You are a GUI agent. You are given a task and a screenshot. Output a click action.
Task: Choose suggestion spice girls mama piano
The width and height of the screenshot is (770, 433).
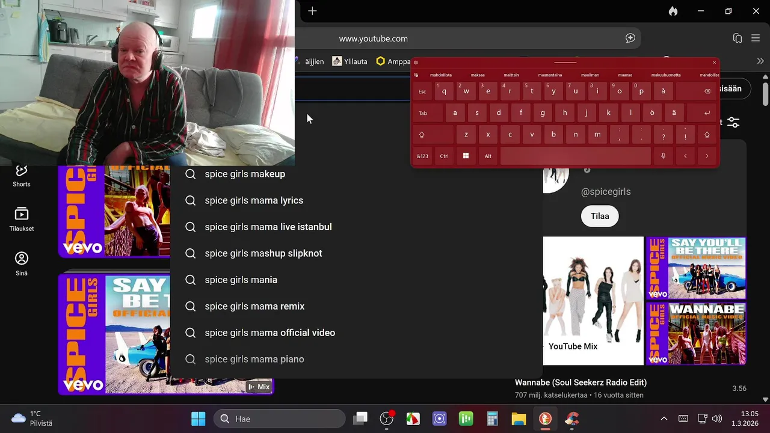(x=356, y=359)
